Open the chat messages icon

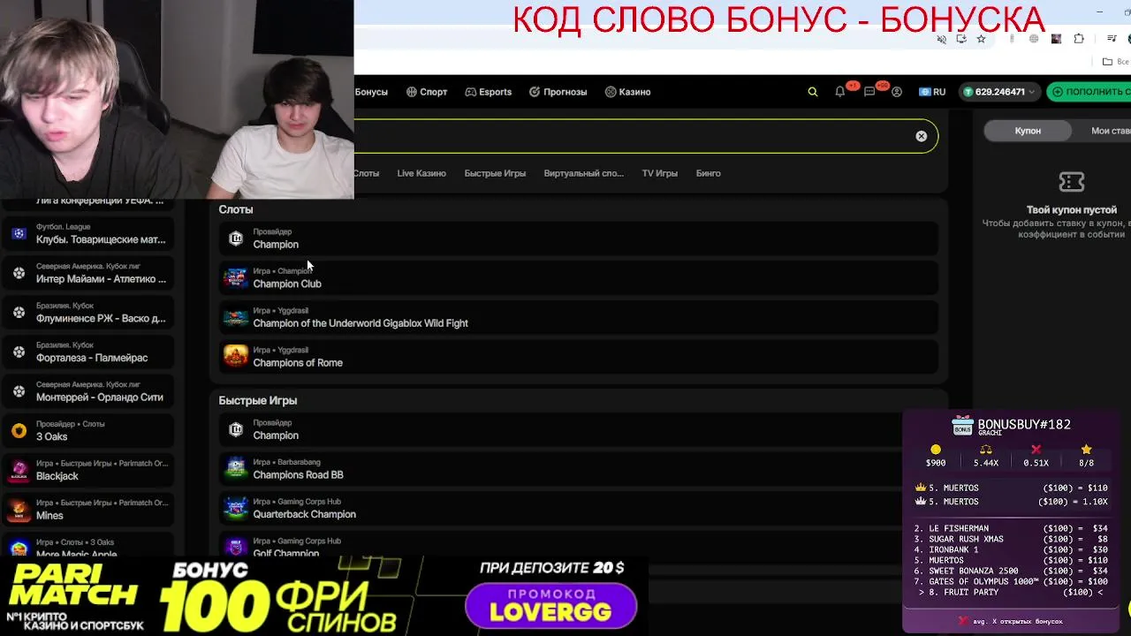(869, 92)
